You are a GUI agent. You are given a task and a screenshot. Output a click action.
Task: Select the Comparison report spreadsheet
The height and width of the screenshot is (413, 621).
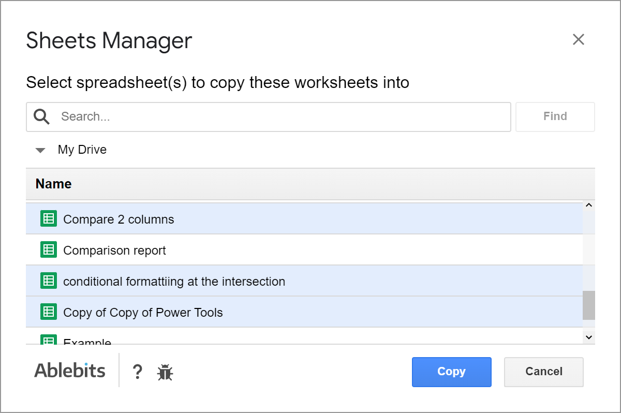point(304,250)
